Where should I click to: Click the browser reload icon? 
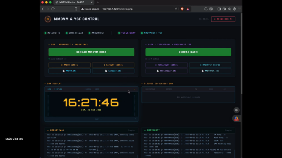[53, 9]
